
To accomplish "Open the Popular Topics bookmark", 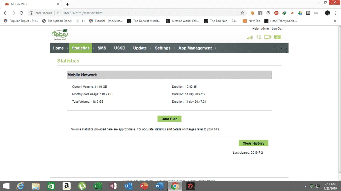I will 21,21.
